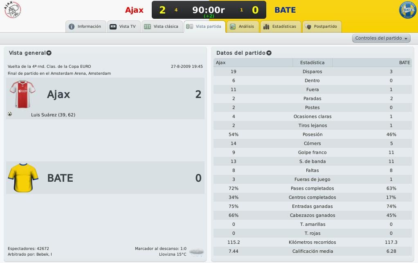Go to the Estadísticas tab

[x=280, y=27]
